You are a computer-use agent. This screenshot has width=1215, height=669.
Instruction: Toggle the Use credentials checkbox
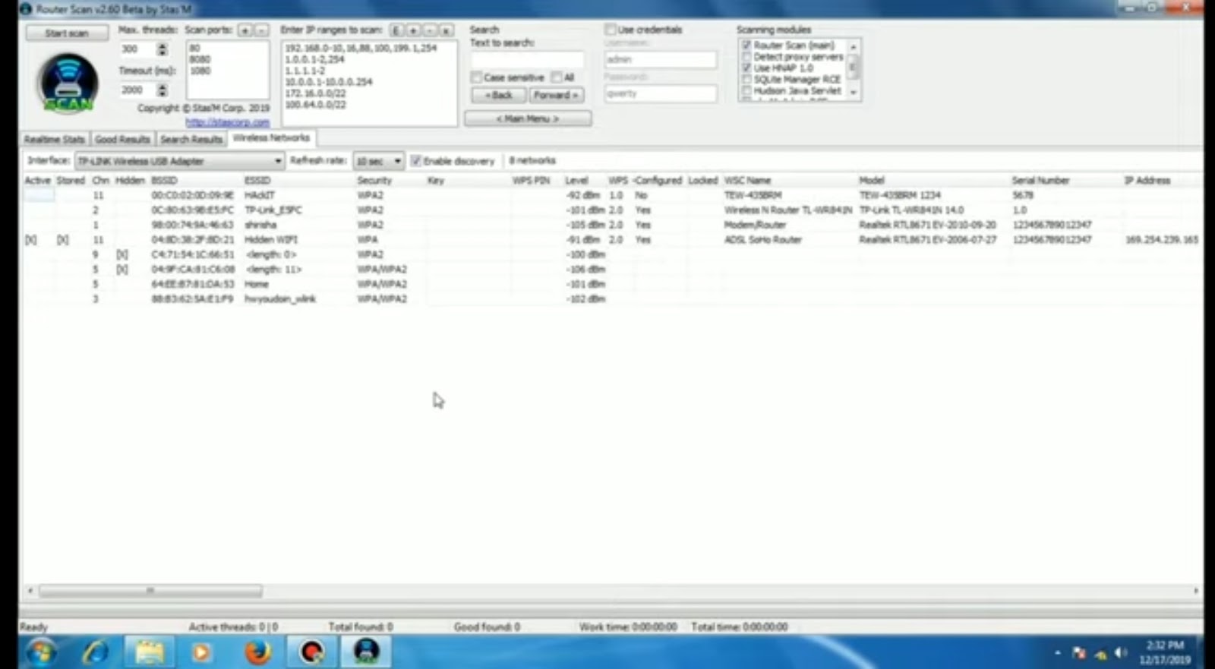611,30
